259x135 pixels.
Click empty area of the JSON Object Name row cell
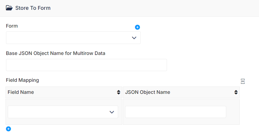tap(233, 112)
